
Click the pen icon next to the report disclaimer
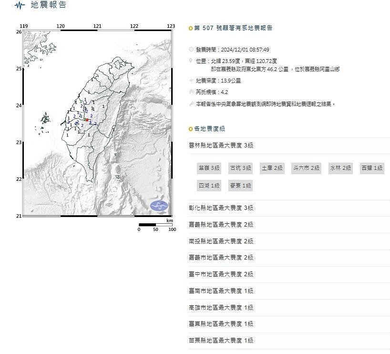coord(191,102)
